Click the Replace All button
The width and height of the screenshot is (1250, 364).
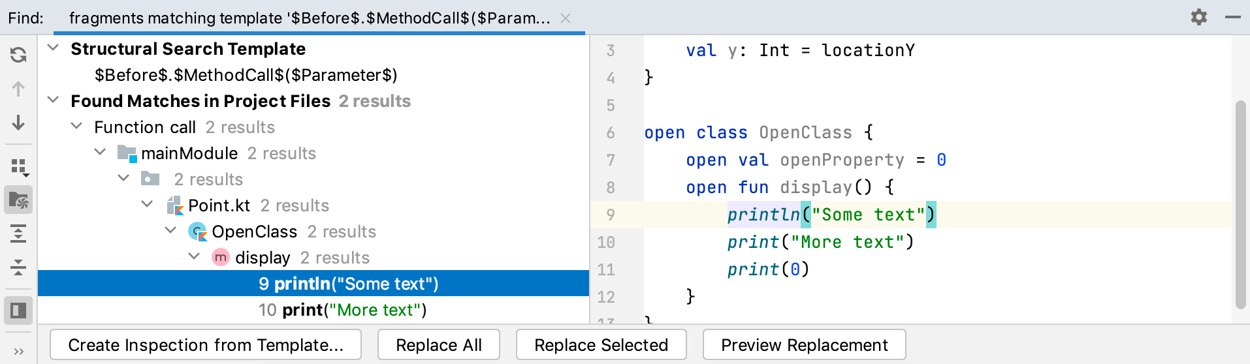[x=439, y=344]
